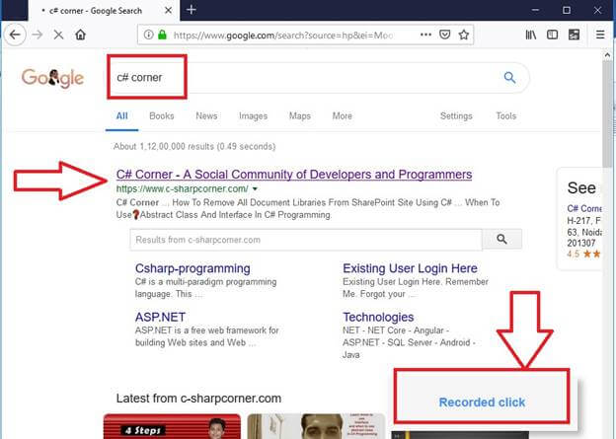This screenshot has height=439, width=616.
Task: Open the Csharp-programming sitelink
Action: coord(192,268)
